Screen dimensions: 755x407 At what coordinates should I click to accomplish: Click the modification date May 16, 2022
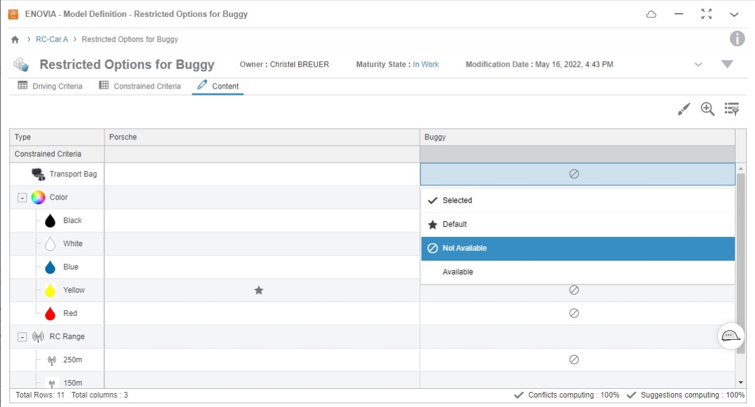coord(574,65)
